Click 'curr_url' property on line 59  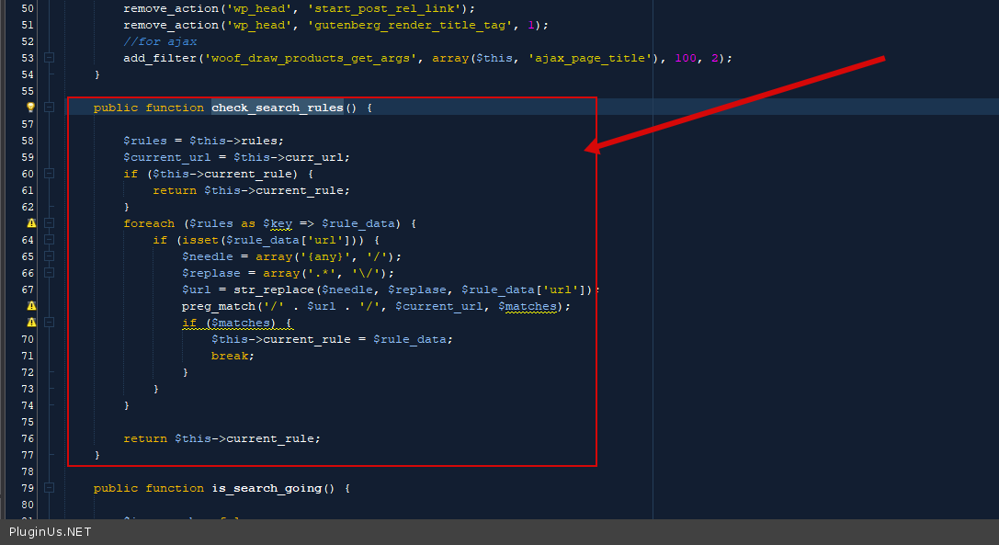[314, 157]
